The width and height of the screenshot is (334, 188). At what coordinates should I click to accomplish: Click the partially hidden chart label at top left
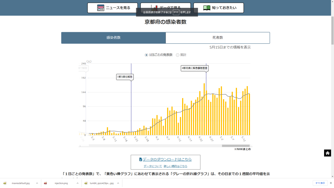83,68
